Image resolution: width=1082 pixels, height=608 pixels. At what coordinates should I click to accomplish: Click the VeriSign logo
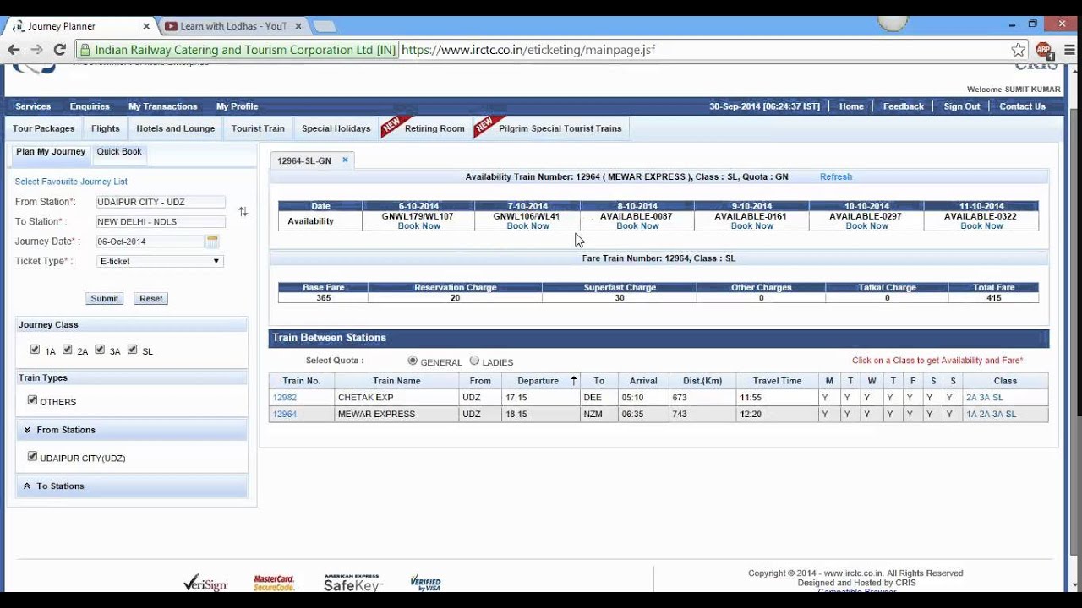[x=205, y=583]
